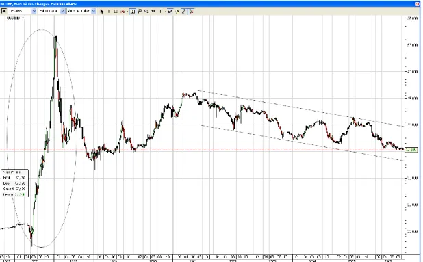The image size is (423, 262).
Task: Open the third toolbar combo box
Action: point(81,11)
